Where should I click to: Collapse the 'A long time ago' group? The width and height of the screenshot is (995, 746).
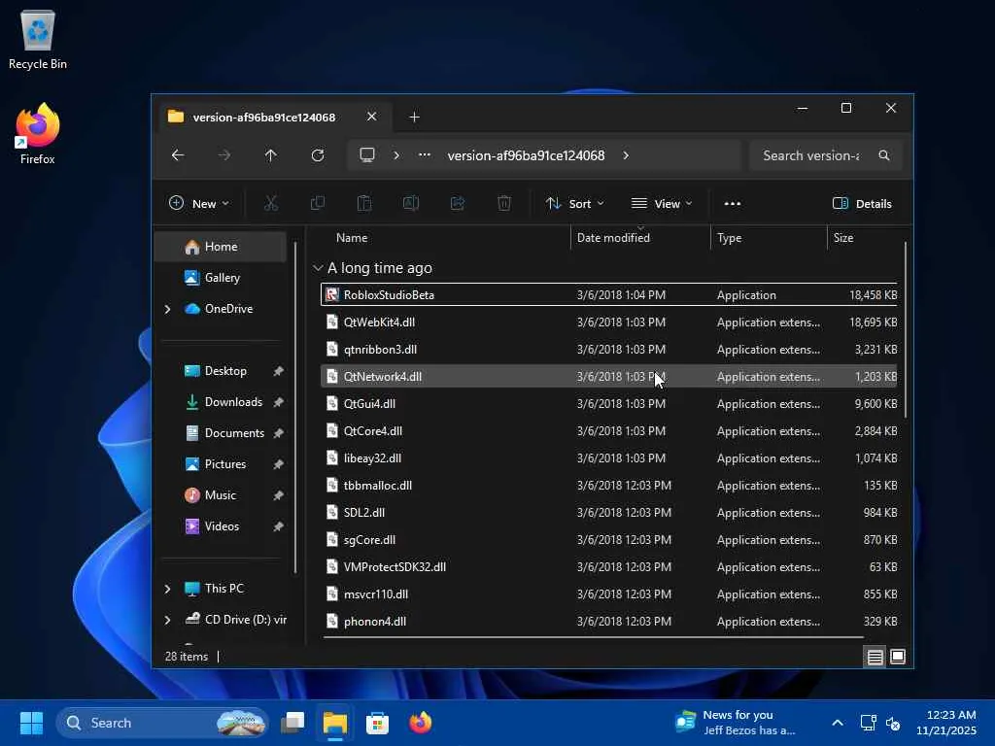(318, 268)
